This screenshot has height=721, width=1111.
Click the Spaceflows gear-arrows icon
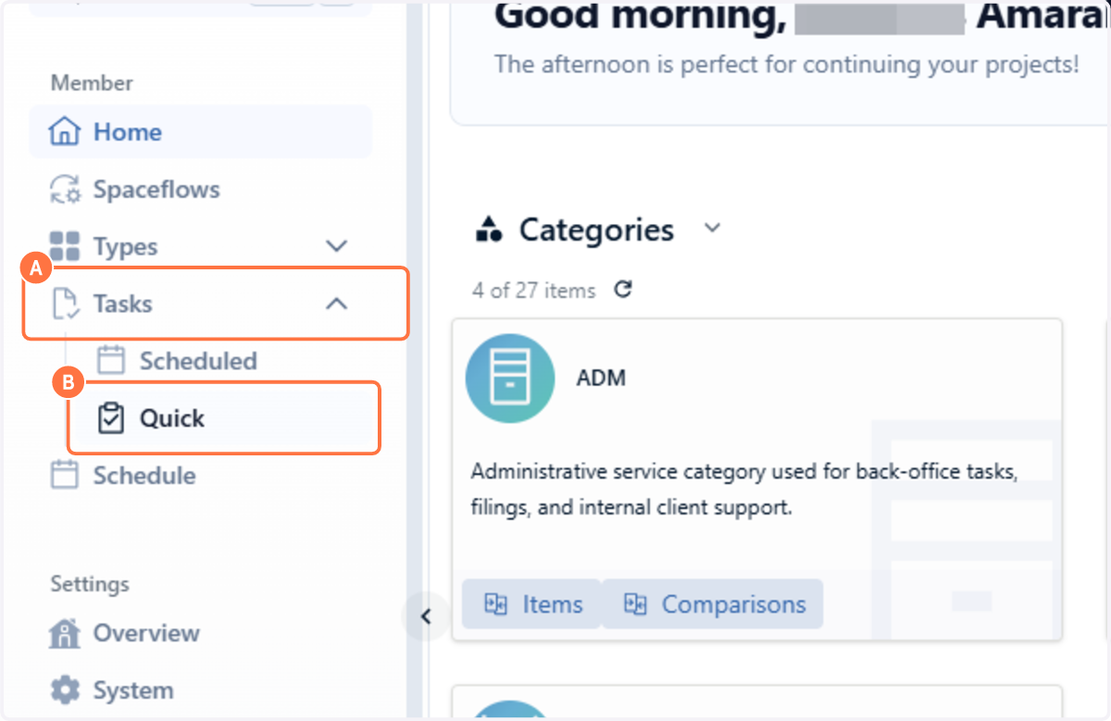tap(64, 190)
